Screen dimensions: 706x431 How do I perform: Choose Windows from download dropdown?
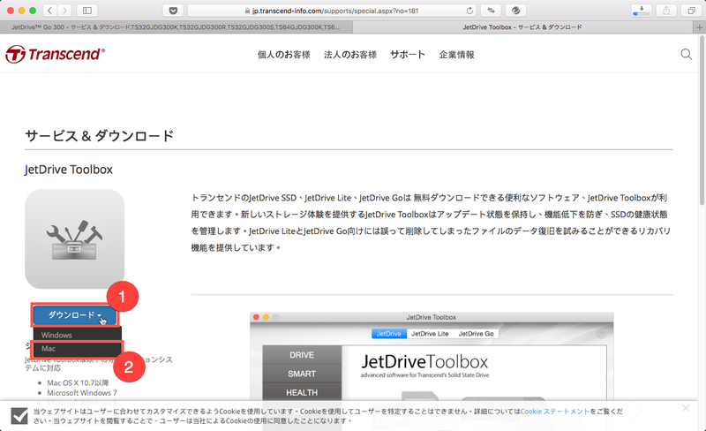pos(77,335)
